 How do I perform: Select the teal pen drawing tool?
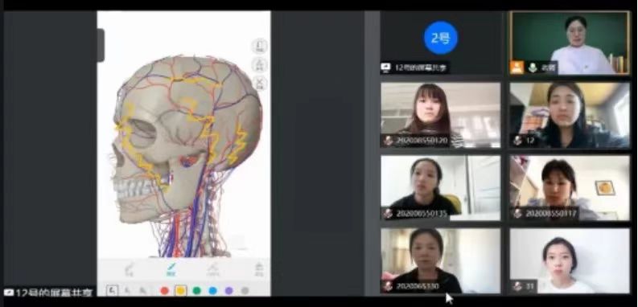171,268
